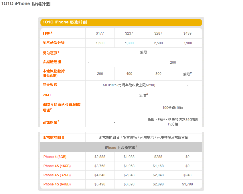Click the $2,048 price

pyautogui.click(x=158, y=175)
